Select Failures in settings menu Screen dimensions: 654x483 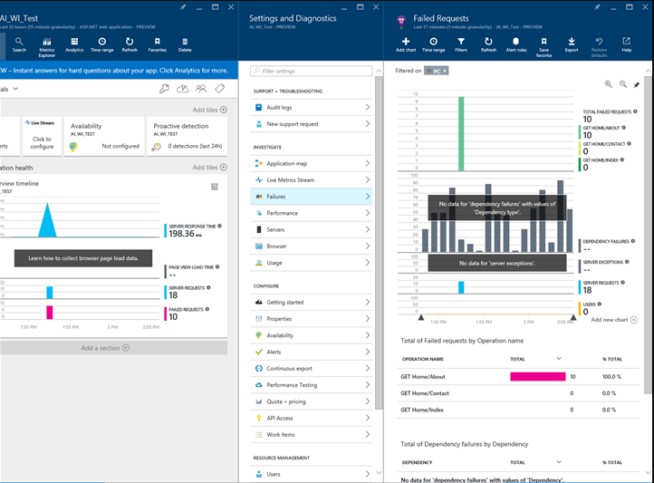(x=312, y=197)
